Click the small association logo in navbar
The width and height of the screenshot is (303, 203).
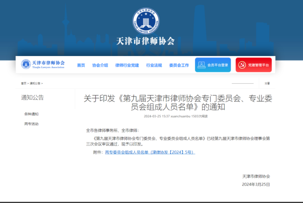(x=25, y=65)
